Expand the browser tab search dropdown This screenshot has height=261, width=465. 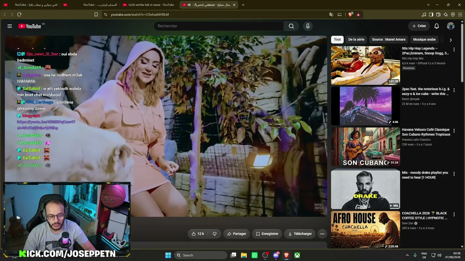tap(428, 5)
